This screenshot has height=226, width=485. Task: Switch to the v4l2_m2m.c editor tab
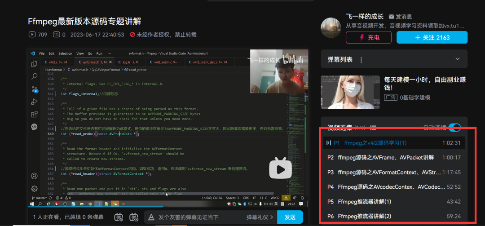tap(165, 62)
